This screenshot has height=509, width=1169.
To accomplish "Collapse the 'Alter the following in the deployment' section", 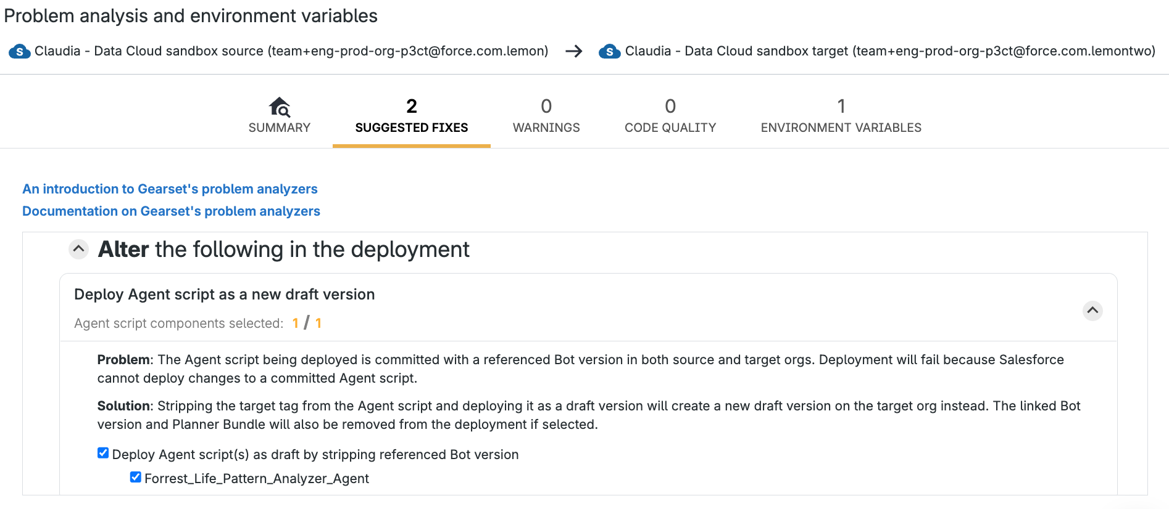I will 78,250.
